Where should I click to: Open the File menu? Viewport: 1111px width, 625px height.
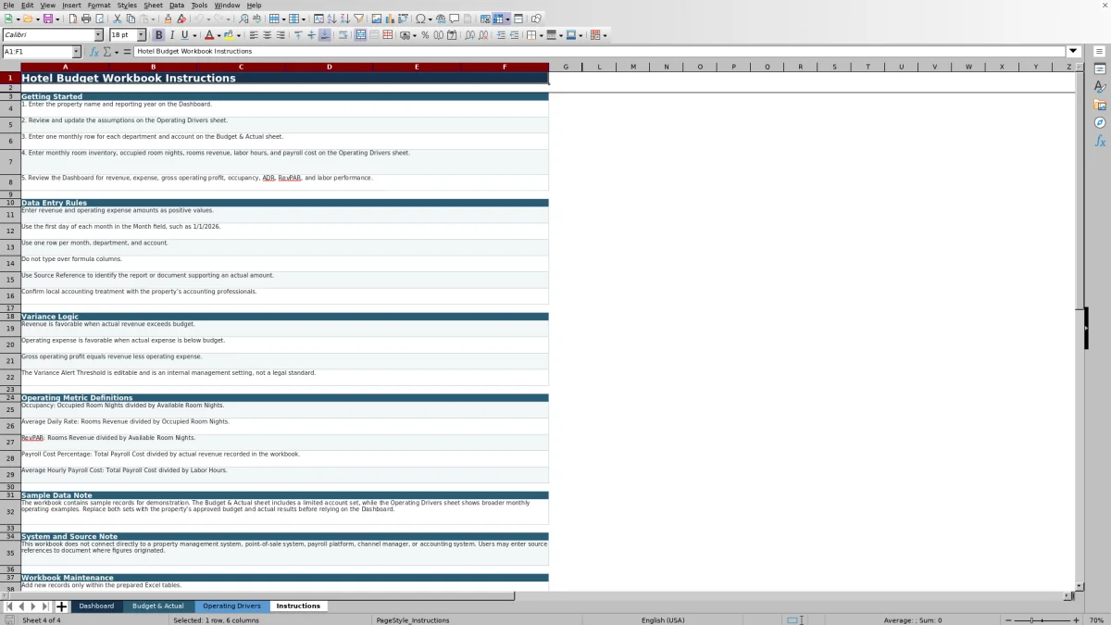[x=8, y=6]
